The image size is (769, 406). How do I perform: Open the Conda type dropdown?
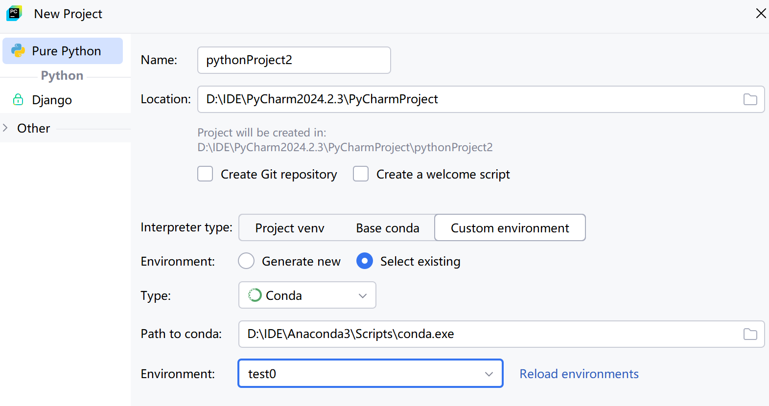click(x=363, y=295)
